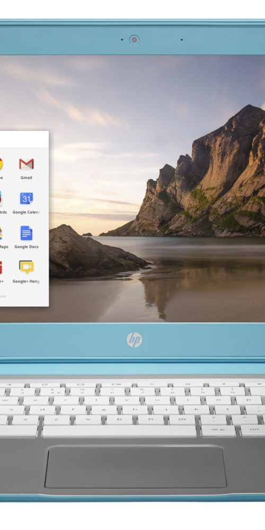
Task: Click the launcher search field
Action: click(x=24, y=139)
